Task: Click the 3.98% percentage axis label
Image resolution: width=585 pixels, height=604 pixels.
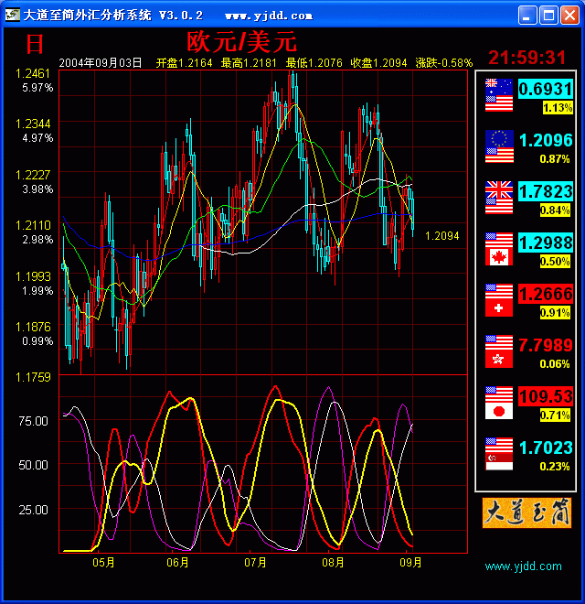Action: click(x=37, y=189)
